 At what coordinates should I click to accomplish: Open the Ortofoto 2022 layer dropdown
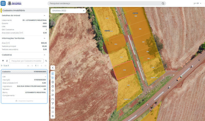click(68, 11)
